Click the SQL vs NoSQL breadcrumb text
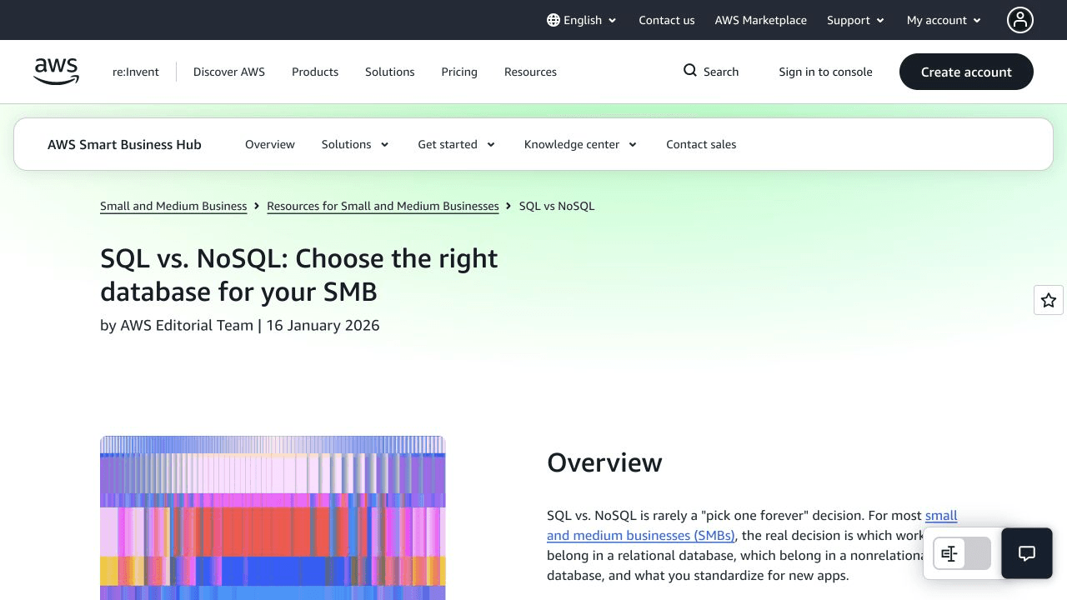This screenshot has width=1067, height=600. tap(557, 206)
